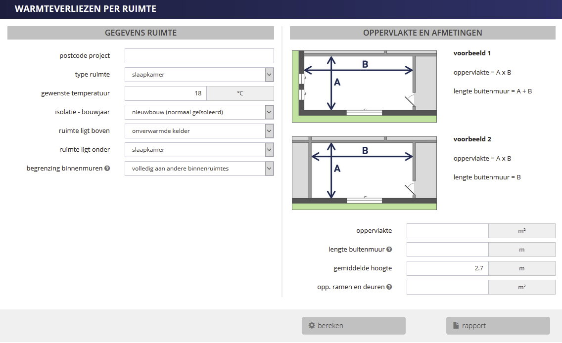Open the type ruimte dropdown
The height and width of the screenshot is (343, 562).
tap(199, 75)
